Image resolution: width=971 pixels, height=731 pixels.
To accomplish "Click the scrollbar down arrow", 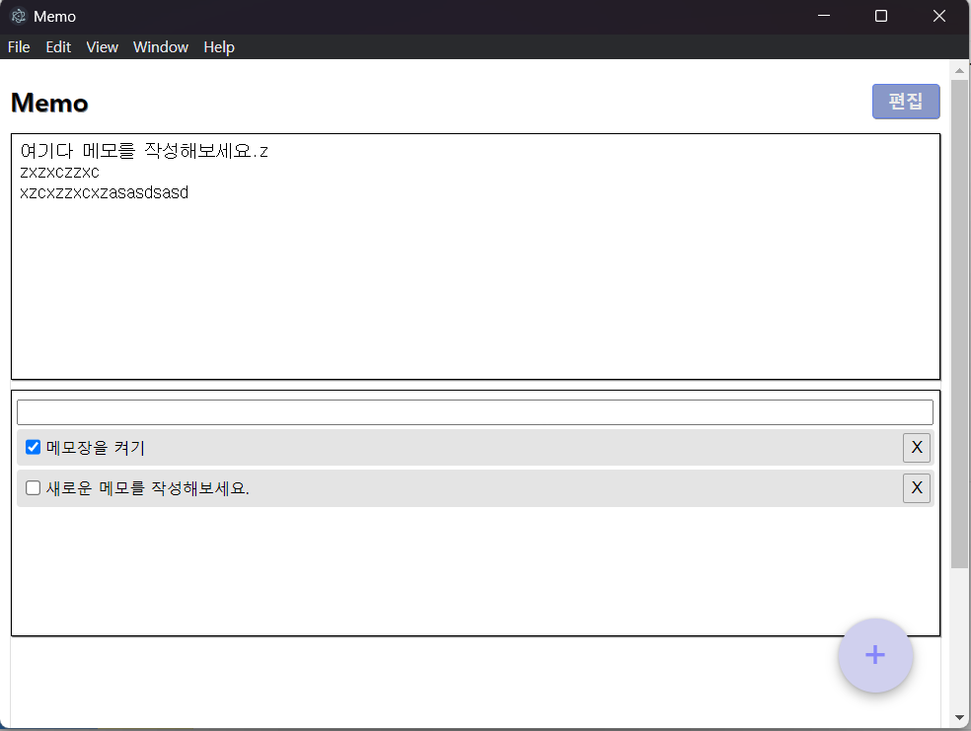I will tap(960, 718).
